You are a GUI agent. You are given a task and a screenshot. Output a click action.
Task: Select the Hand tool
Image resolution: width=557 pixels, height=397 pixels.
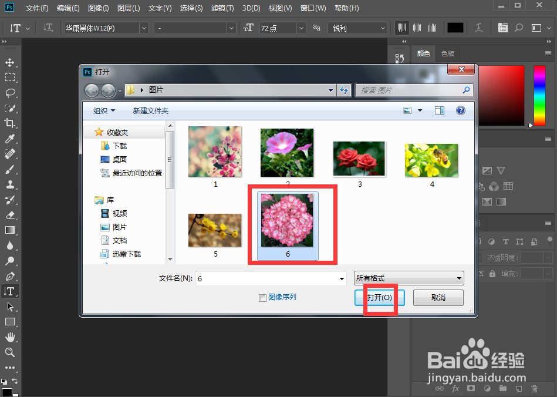[9, 337]
